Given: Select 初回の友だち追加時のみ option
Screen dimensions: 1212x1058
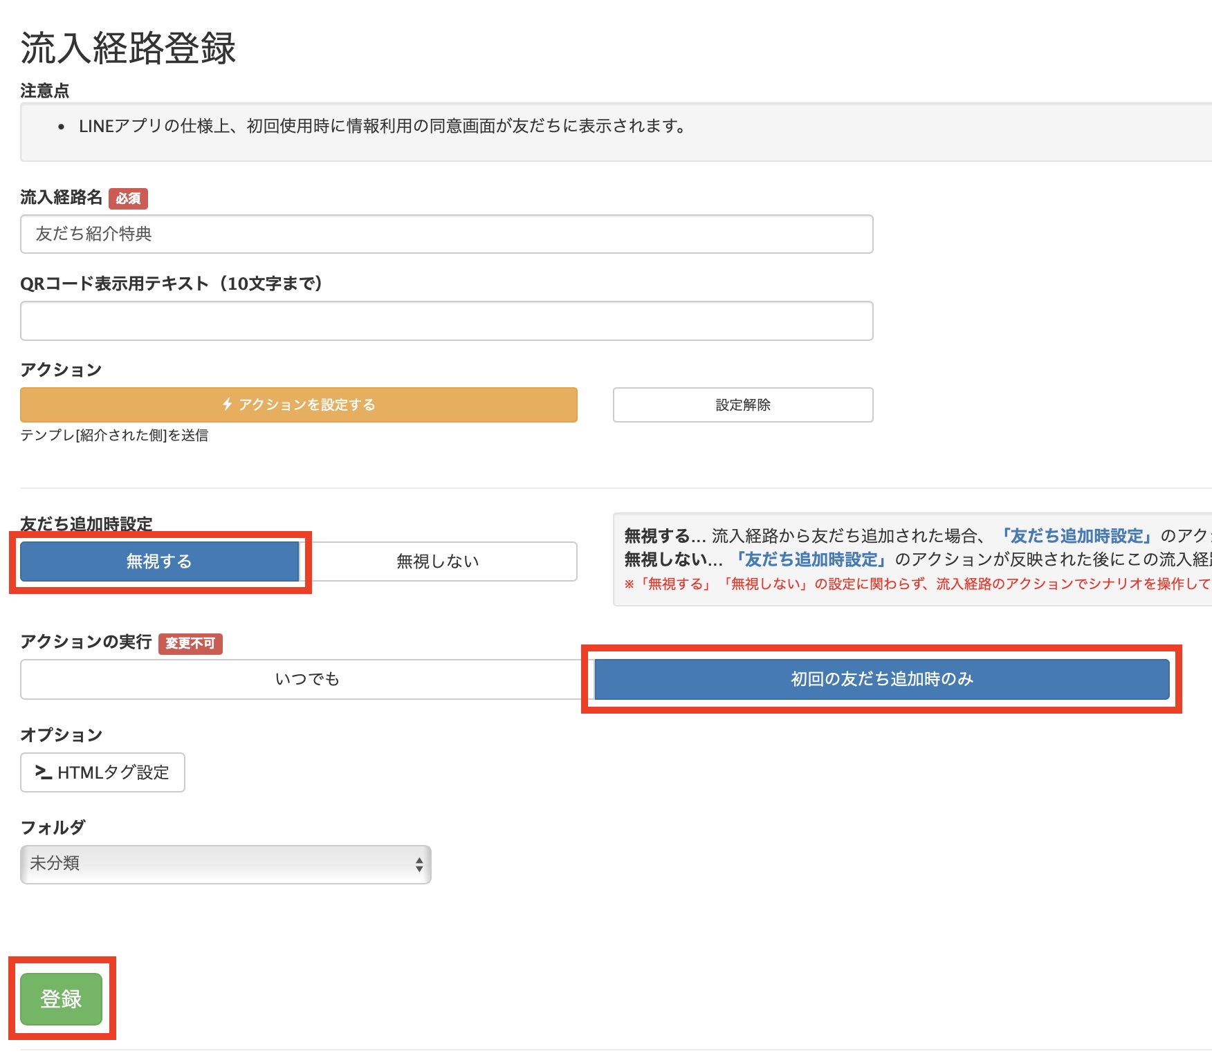Looking at the screenshot, I should (x=881, y=679).
